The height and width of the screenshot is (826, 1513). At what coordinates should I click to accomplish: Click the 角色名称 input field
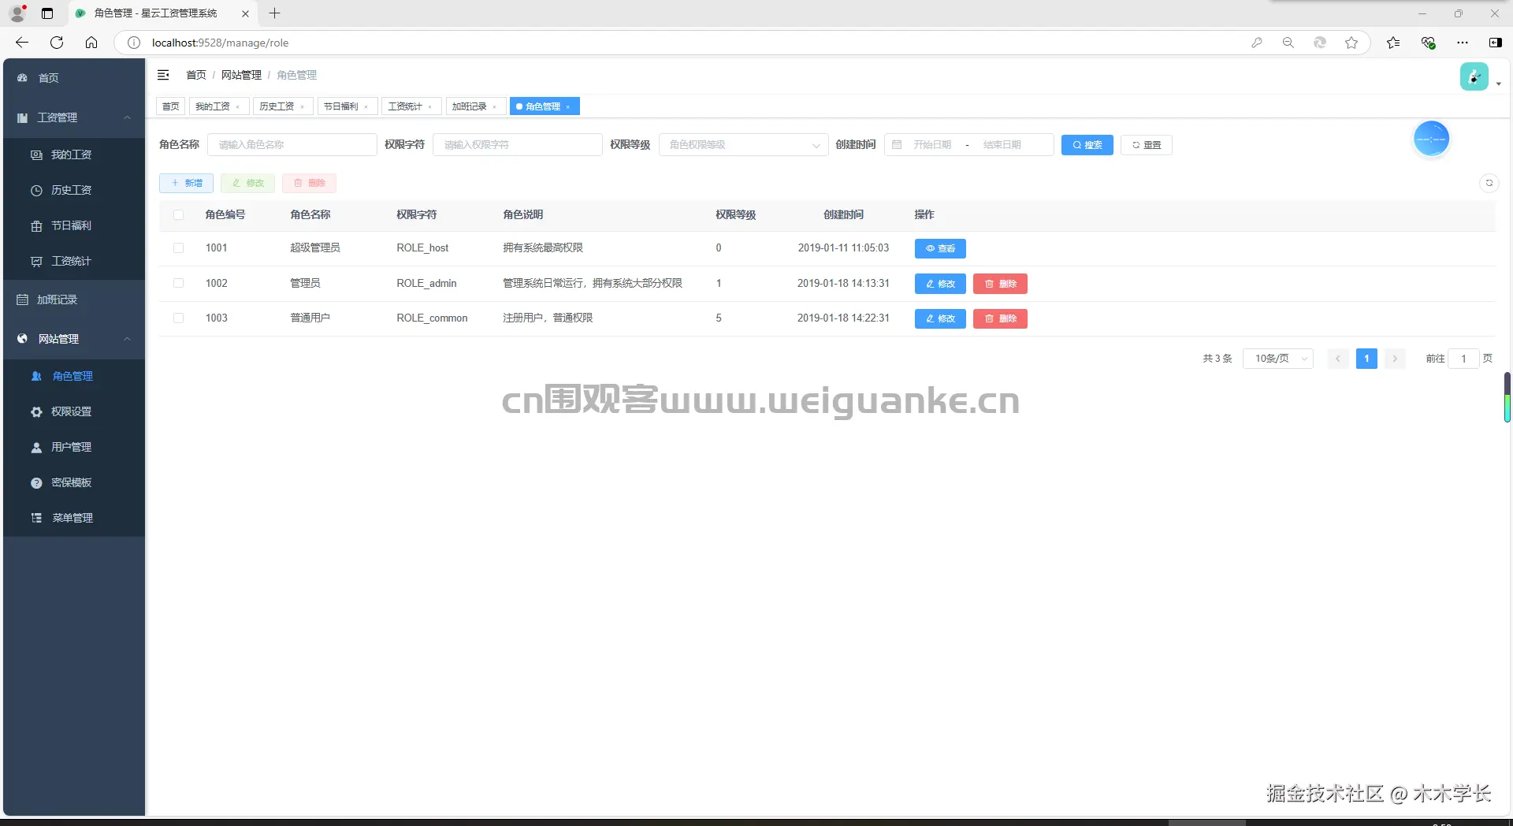[292, 145]
